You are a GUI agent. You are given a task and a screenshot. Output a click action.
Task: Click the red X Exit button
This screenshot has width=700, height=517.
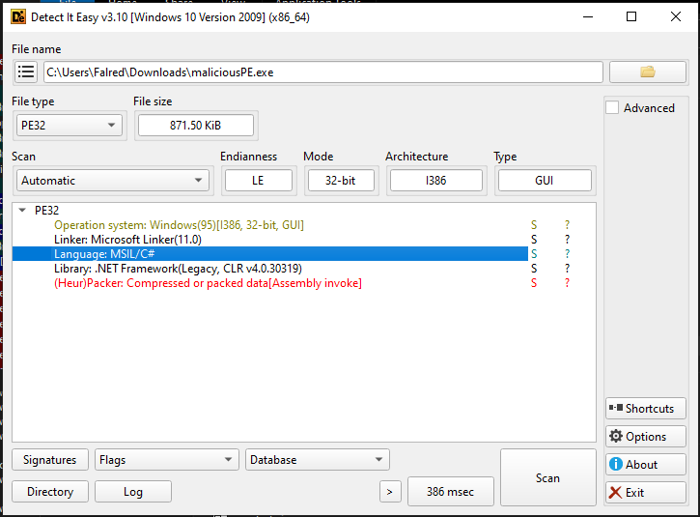645,493
